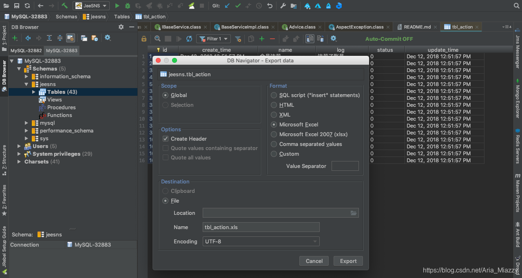
Task: Switch to AspectException.class tab
Action: pyautogui.click(x=360, y=27)
